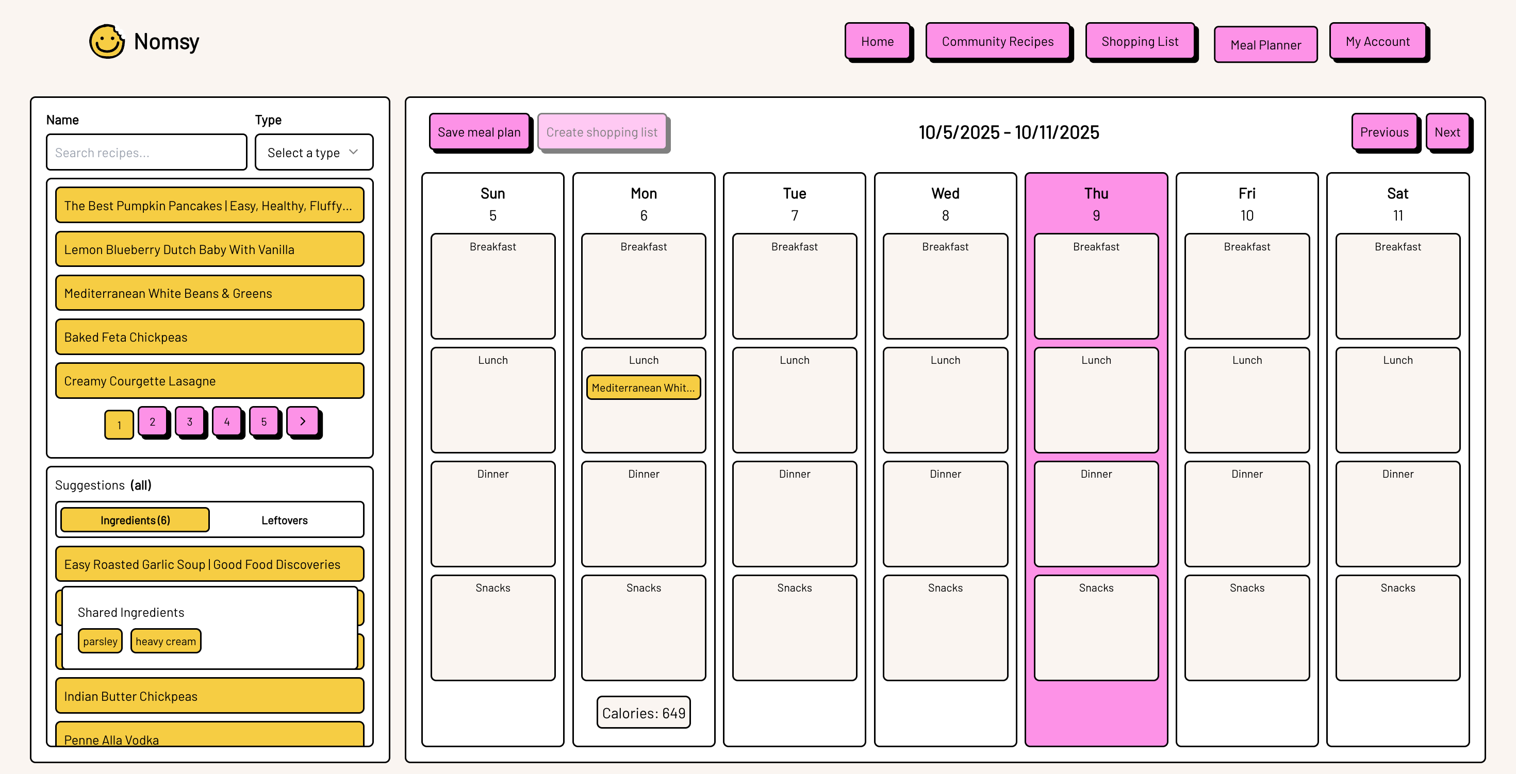
Task: Click the Nomsy smiley face logo
Action: coord(107,40)
